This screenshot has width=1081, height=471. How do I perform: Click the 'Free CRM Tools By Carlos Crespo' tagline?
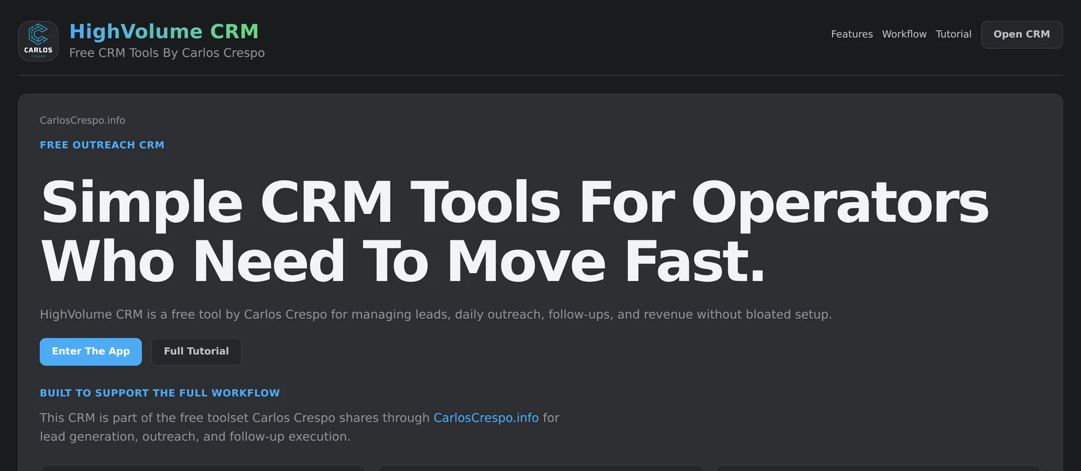[167, 53]
